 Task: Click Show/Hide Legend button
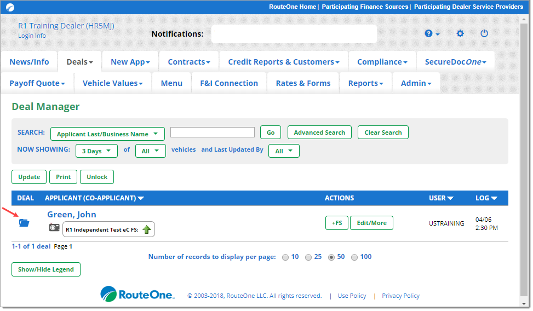pyautogui.click(x=46, y=269)
